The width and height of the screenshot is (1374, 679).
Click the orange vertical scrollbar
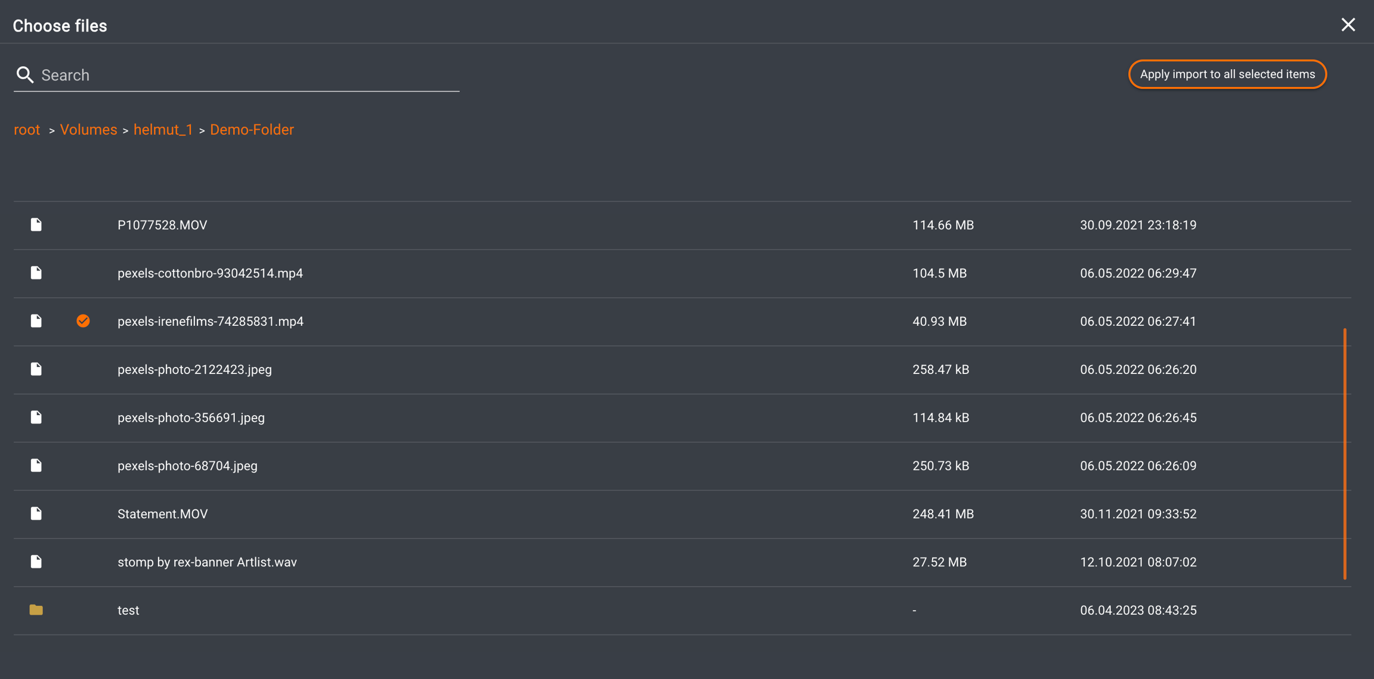(1344, 453)
